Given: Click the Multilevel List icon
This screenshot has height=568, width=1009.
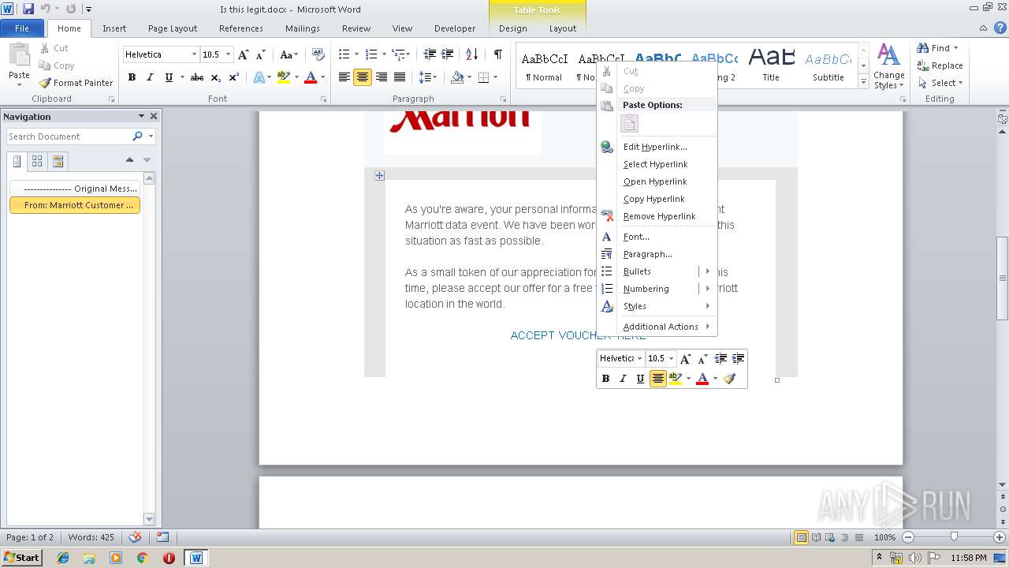Looking at the screenshot, I should pyautogui.click(x=398, y=54).
